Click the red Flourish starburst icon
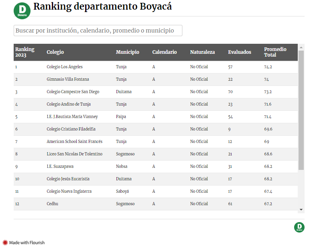This screenshot has height=249, width=313. [5, 243]
